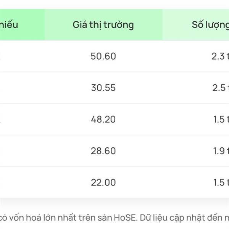The width and height of the screenshot is (229, 229).
Task: Pick the 28.60 market price cell
Action: (x=103, y=151)
